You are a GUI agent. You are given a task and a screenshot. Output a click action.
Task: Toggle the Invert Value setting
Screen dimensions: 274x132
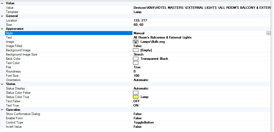click(138, 127)
